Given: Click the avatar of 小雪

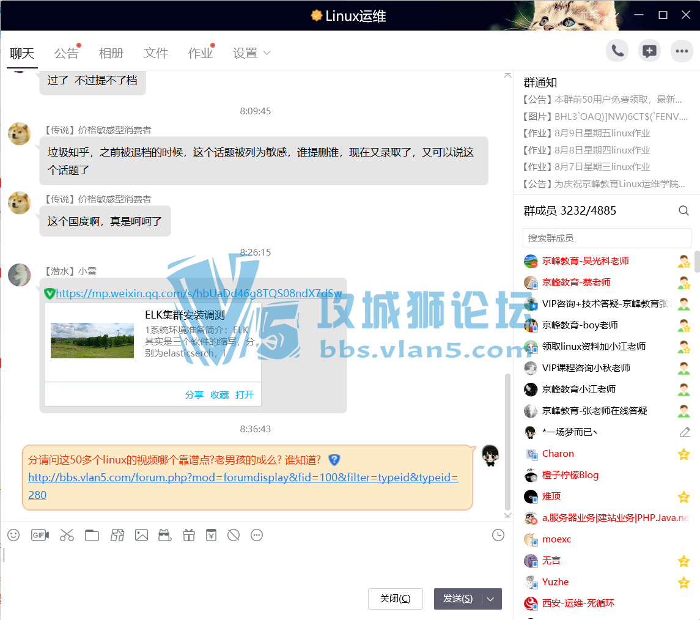Looking at the screenshot, I should coord(19,275).
